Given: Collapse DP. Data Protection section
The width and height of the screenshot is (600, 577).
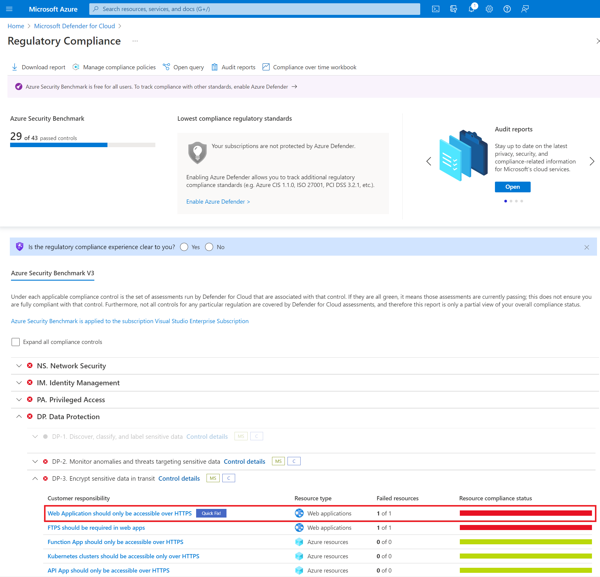Looking at the screenshot, I should coord(19,416).
